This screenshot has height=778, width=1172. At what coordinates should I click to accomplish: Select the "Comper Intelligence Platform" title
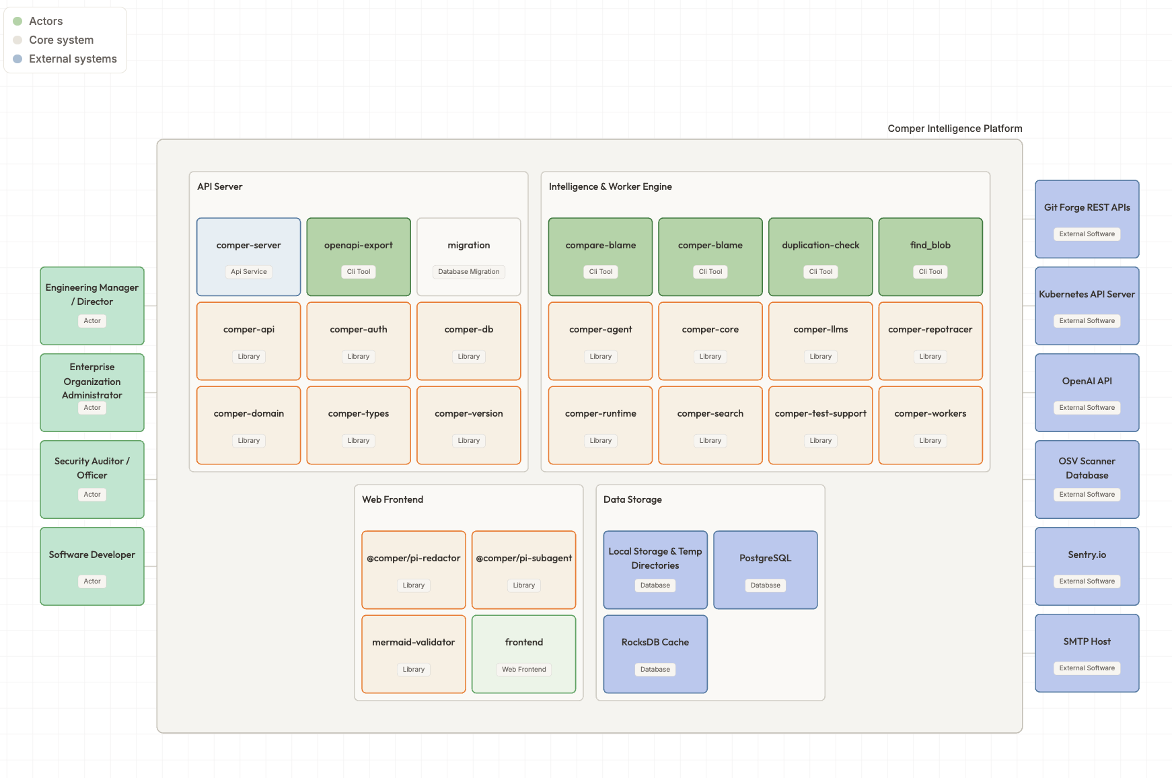[x=955, y=129]
